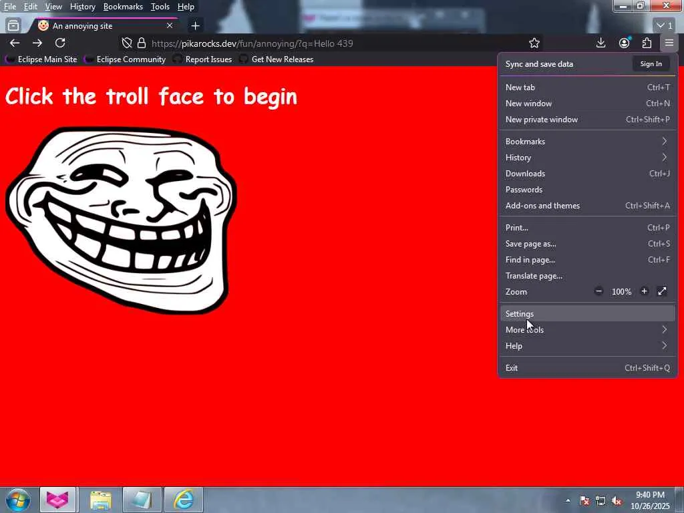This screenshot has width=684, height=513.
Task: Click Sign In for sync
Action: 651,63
